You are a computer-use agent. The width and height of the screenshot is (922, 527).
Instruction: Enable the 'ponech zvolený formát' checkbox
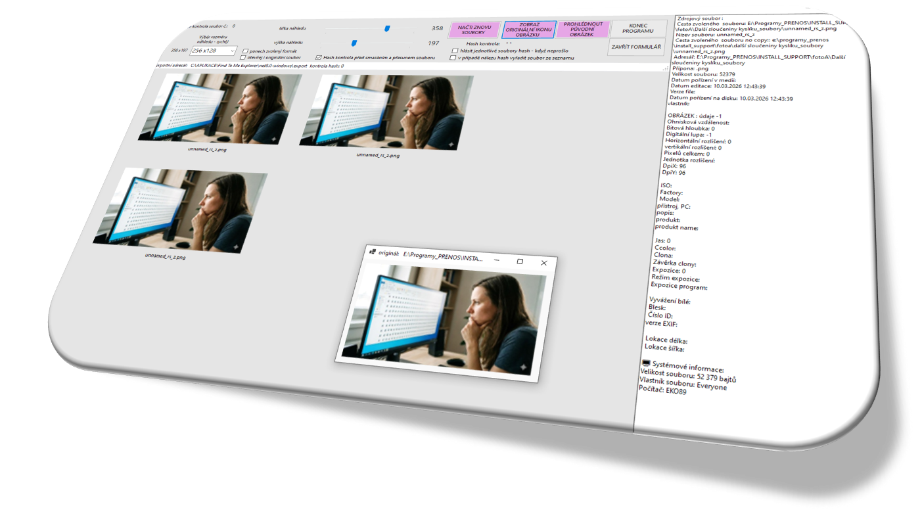tap(245, 51)
